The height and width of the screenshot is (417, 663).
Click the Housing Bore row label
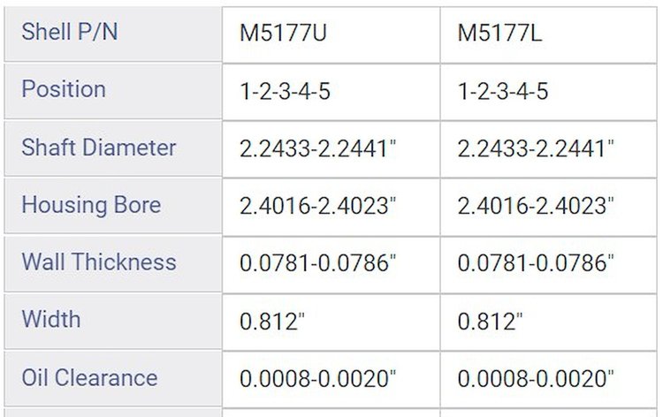pyautogui.click(x=91, y=205)
